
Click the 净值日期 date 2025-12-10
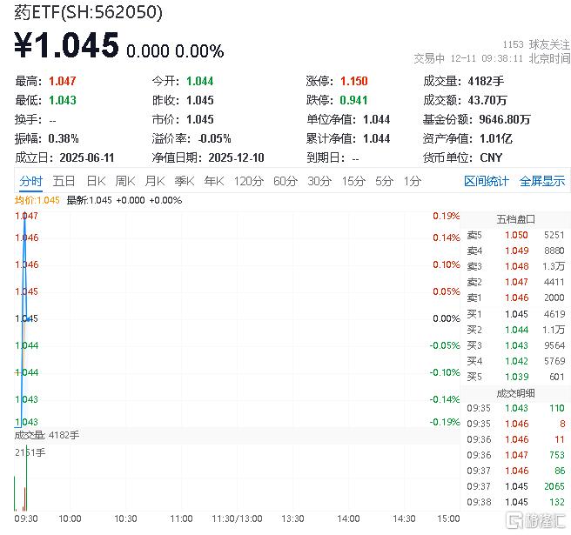(236, 157)
